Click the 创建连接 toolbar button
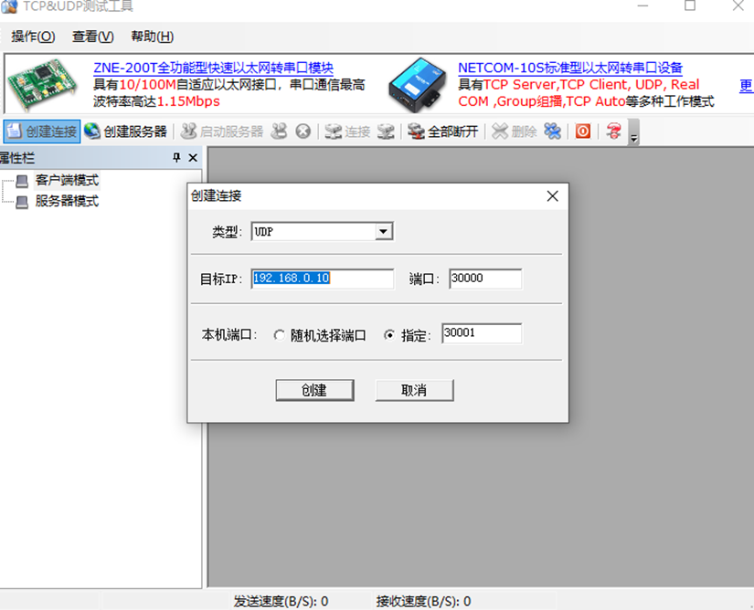This screenshot has height=610, width=754. point(42,131)
